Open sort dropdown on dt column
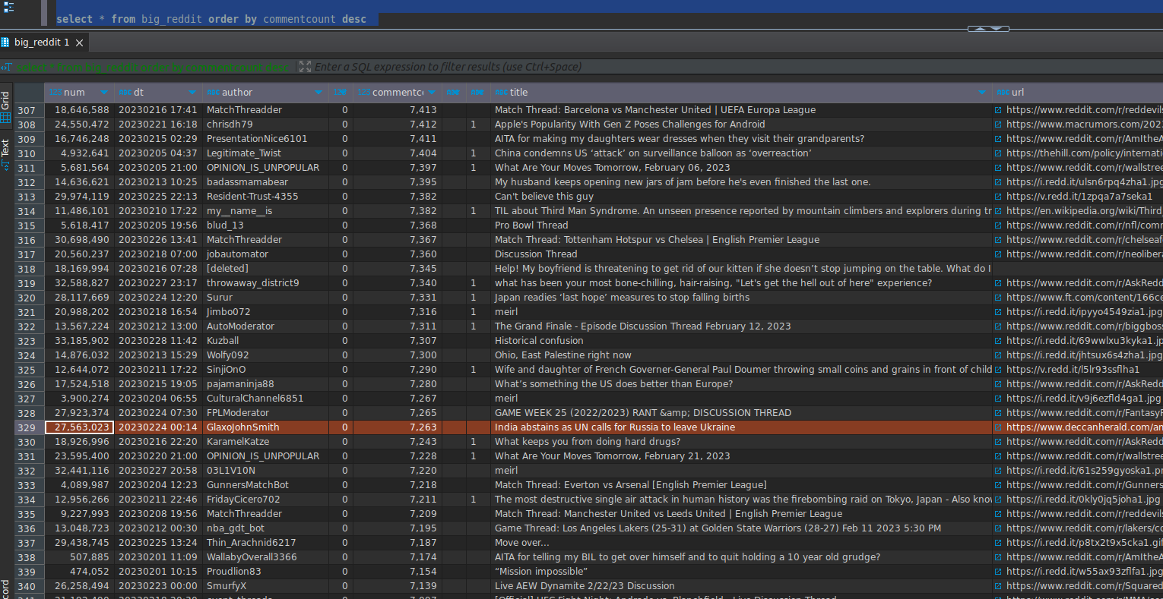 coord(192,93)
